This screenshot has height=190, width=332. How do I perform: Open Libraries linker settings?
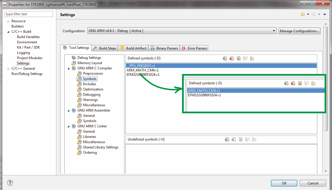(89, 137)
